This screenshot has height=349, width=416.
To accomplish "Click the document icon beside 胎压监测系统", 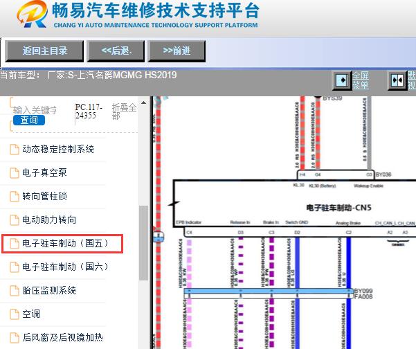I will click(15, 291).
